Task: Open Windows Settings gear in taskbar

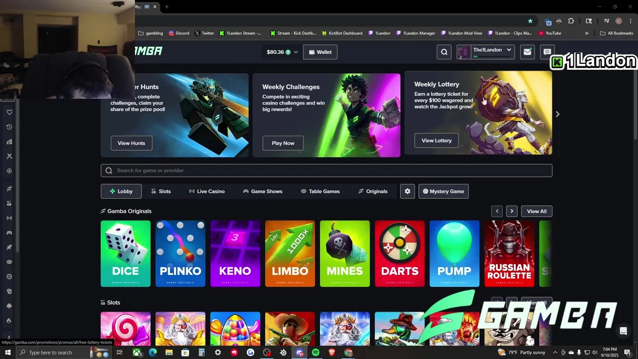Action: 218,353
